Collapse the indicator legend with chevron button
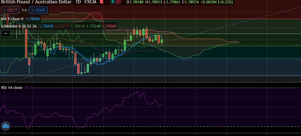 pyautogui.click(x=6, y=34)
